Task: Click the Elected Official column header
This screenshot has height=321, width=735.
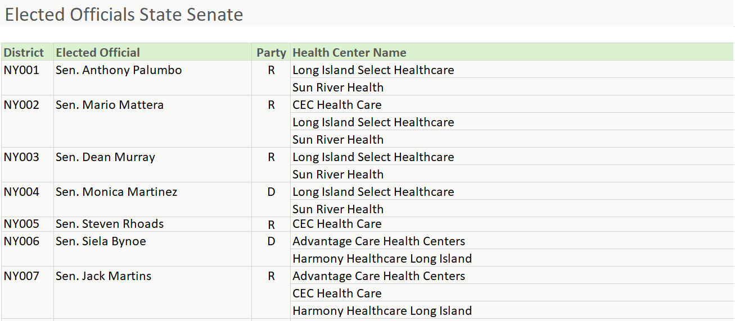Action: tap(98, 53)
